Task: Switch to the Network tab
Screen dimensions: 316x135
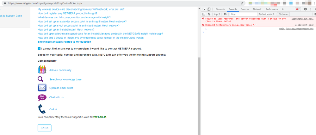Action: point(257,9)
